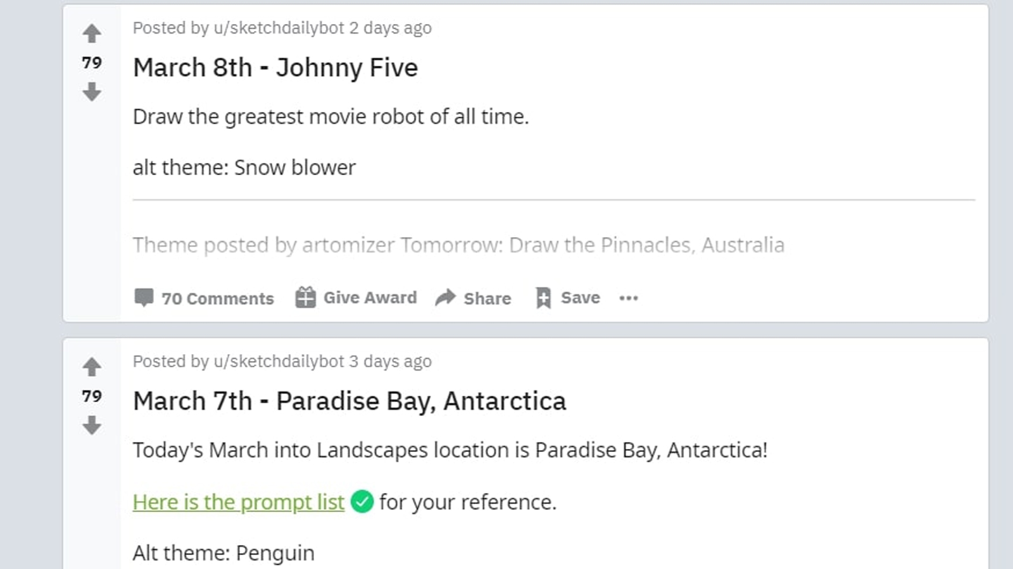Visit u/sketchdailybot profile from the 2 days ago post
Screen dimensions: 1013x569
[279, 28]
